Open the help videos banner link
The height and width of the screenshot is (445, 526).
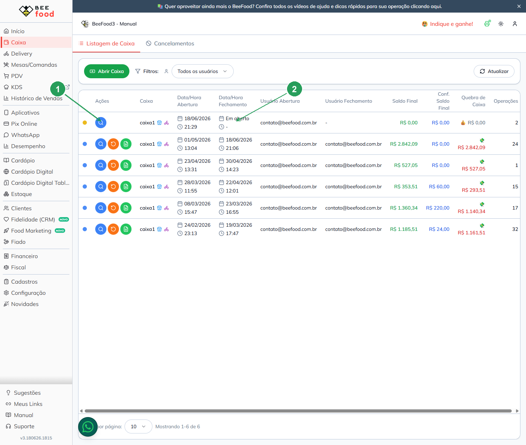[x=300, y=6]
